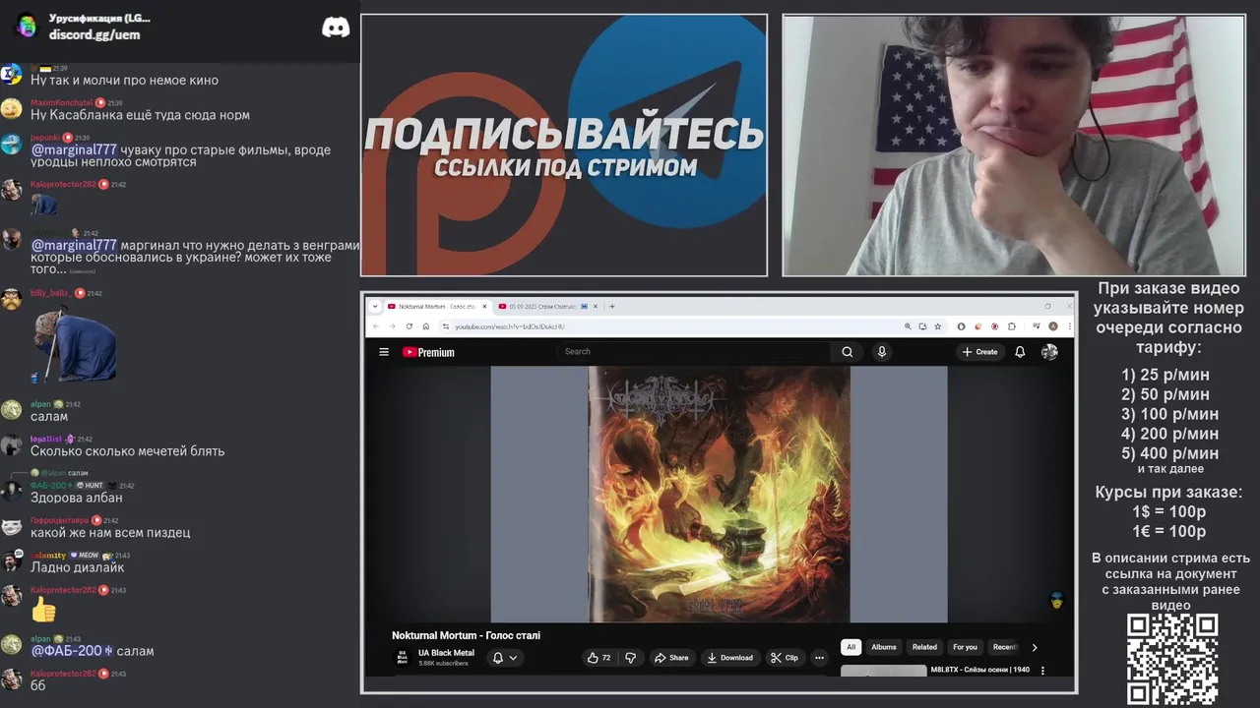
Task: Click message 'Здорова албан'
Action: [x=76, y=498]
